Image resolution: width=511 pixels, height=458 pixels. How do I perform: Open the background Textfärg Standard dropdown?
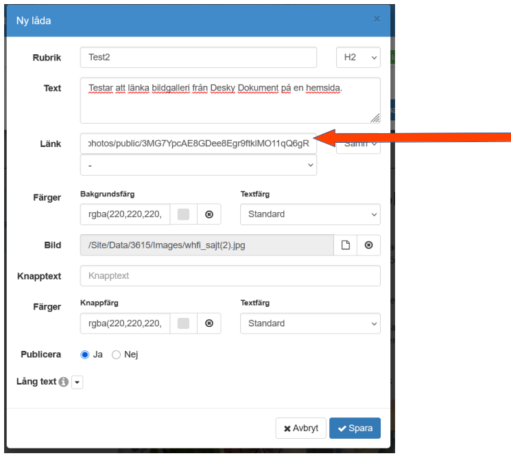point(310,214)
